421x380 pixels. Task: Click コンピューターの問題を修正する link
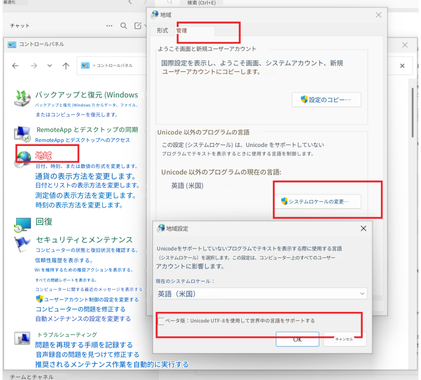81,309
